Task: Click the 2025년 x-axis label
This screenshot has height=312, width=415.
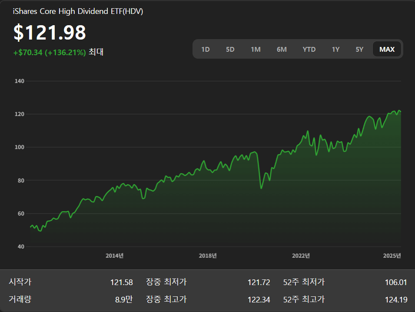Action: (392, 256)
